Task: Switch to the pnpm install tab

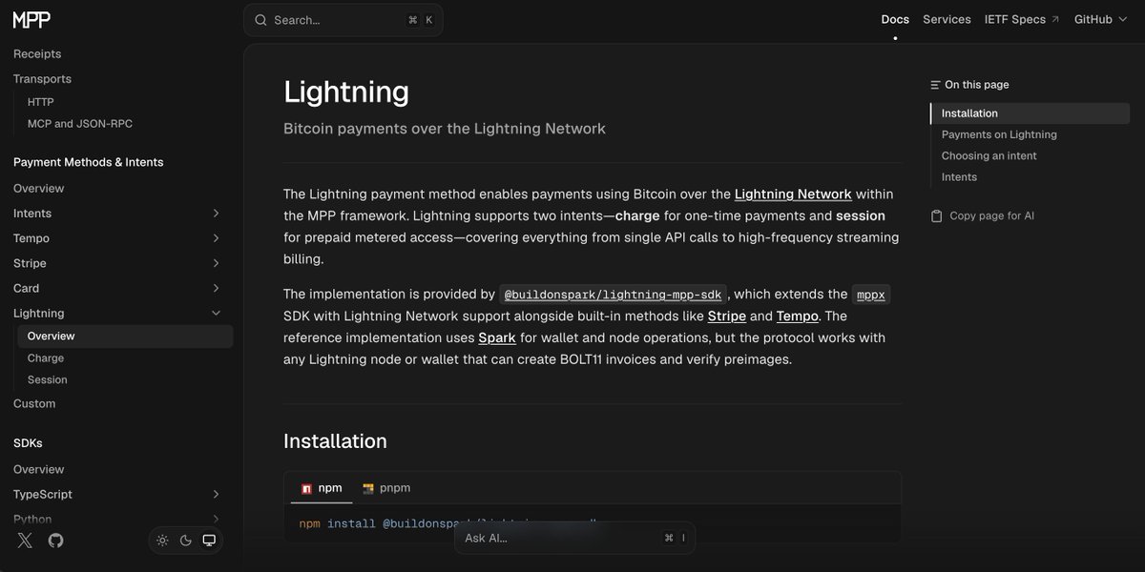Action: click(x=386, y=488)
